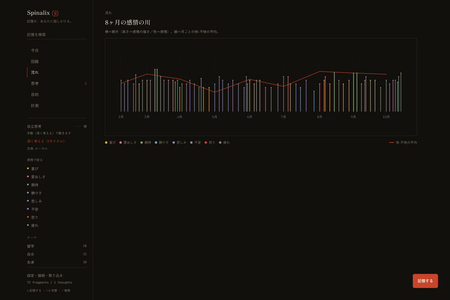Filter by 喜び emotion
The width and height of the screenshot is (450, 300).
point(33,169)
